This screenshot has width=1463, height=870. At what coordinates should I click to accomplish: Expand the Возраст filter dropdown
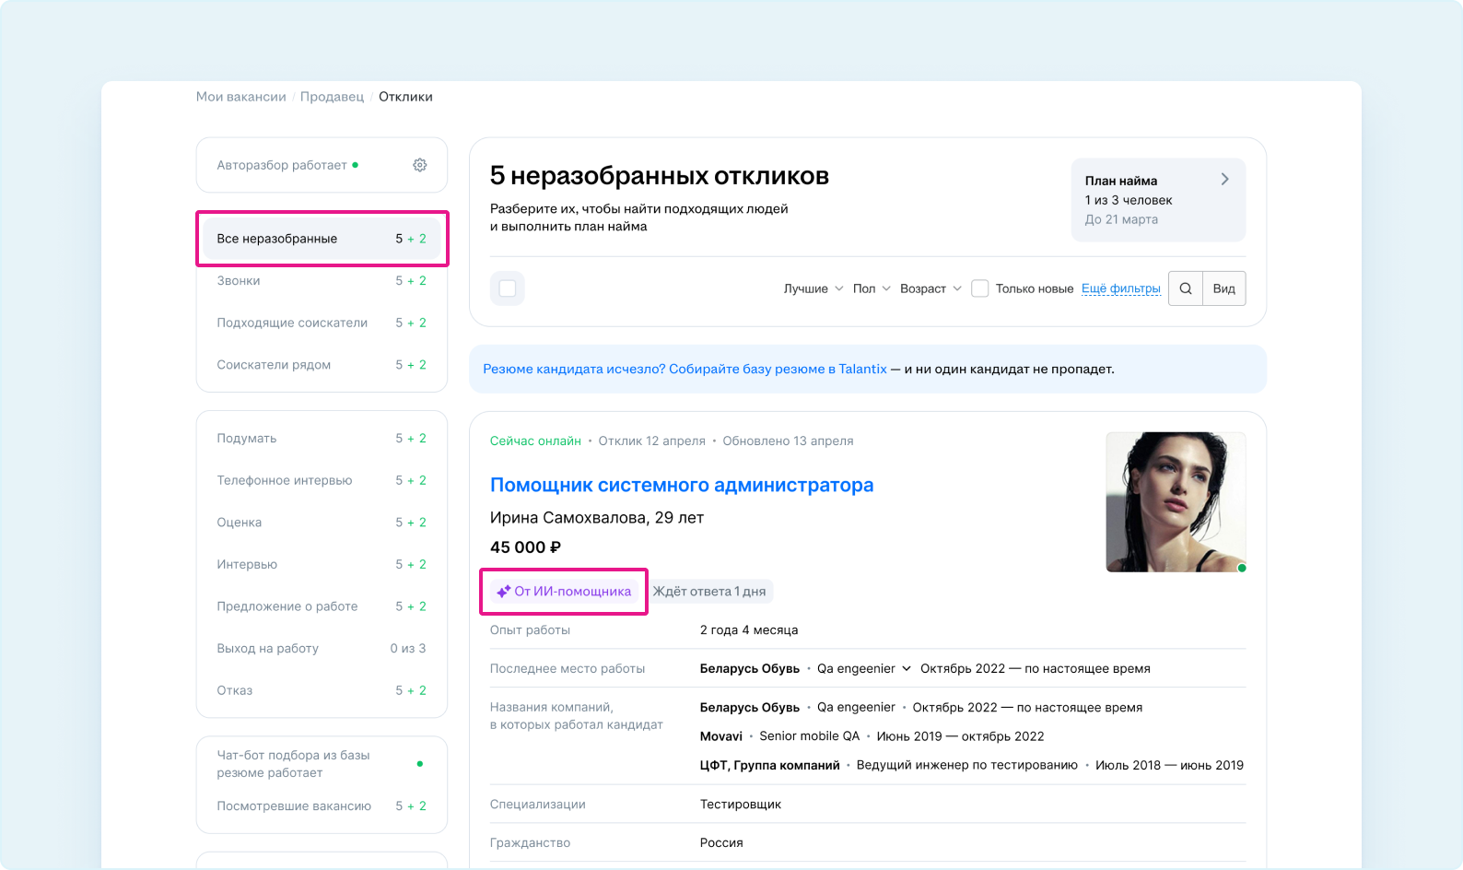coord(930,288)
